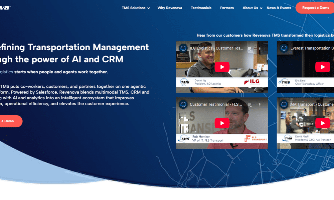This screenshot has height=200, width=334.
Task: Play the Everest Transportation testimonial video
Action: point(323,66)
